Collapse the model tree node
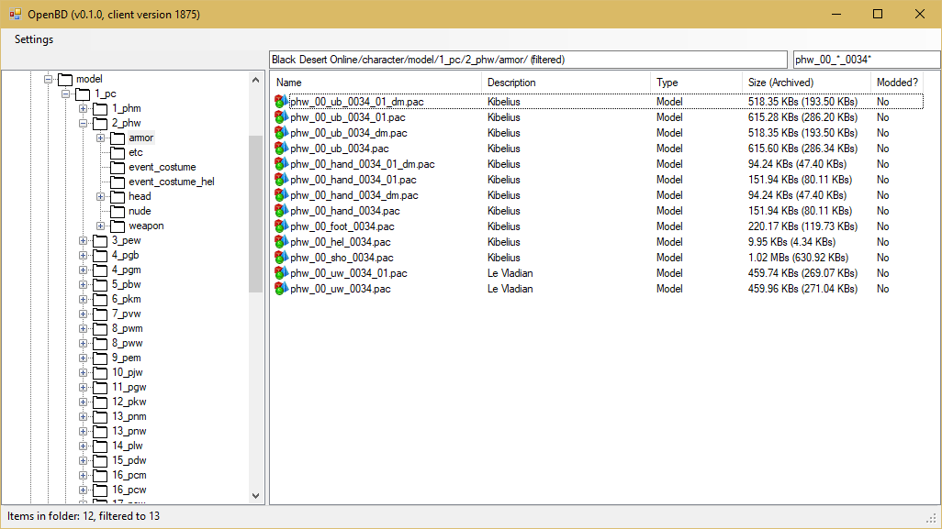The width and height of the screenshot is (942, 529). coord(49,79)
